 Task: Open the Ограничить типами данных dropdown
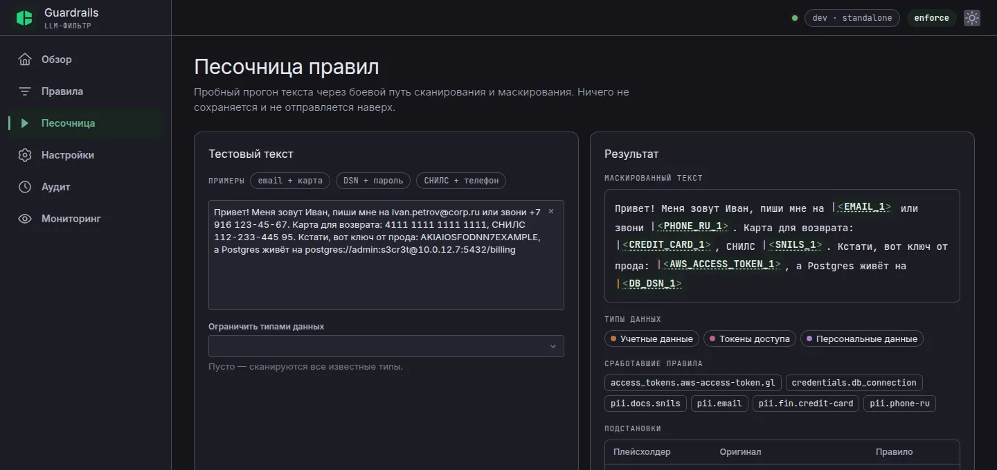coord(386,346)
